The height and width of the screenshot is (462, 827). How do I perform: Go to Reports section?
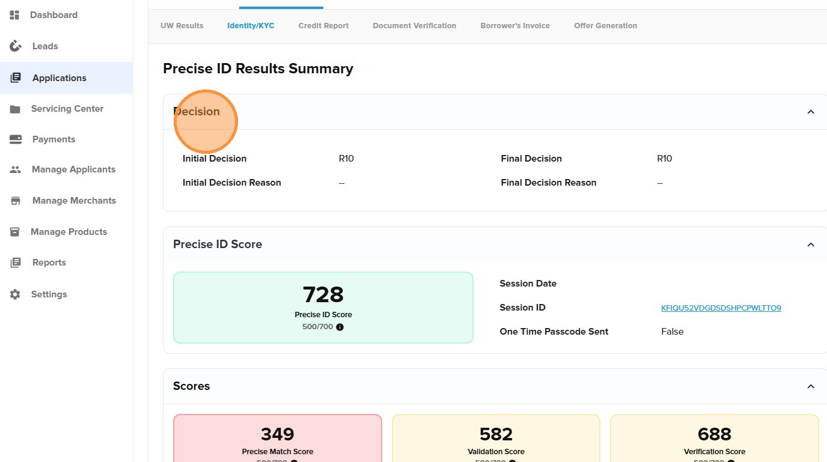tap(49, 263)
